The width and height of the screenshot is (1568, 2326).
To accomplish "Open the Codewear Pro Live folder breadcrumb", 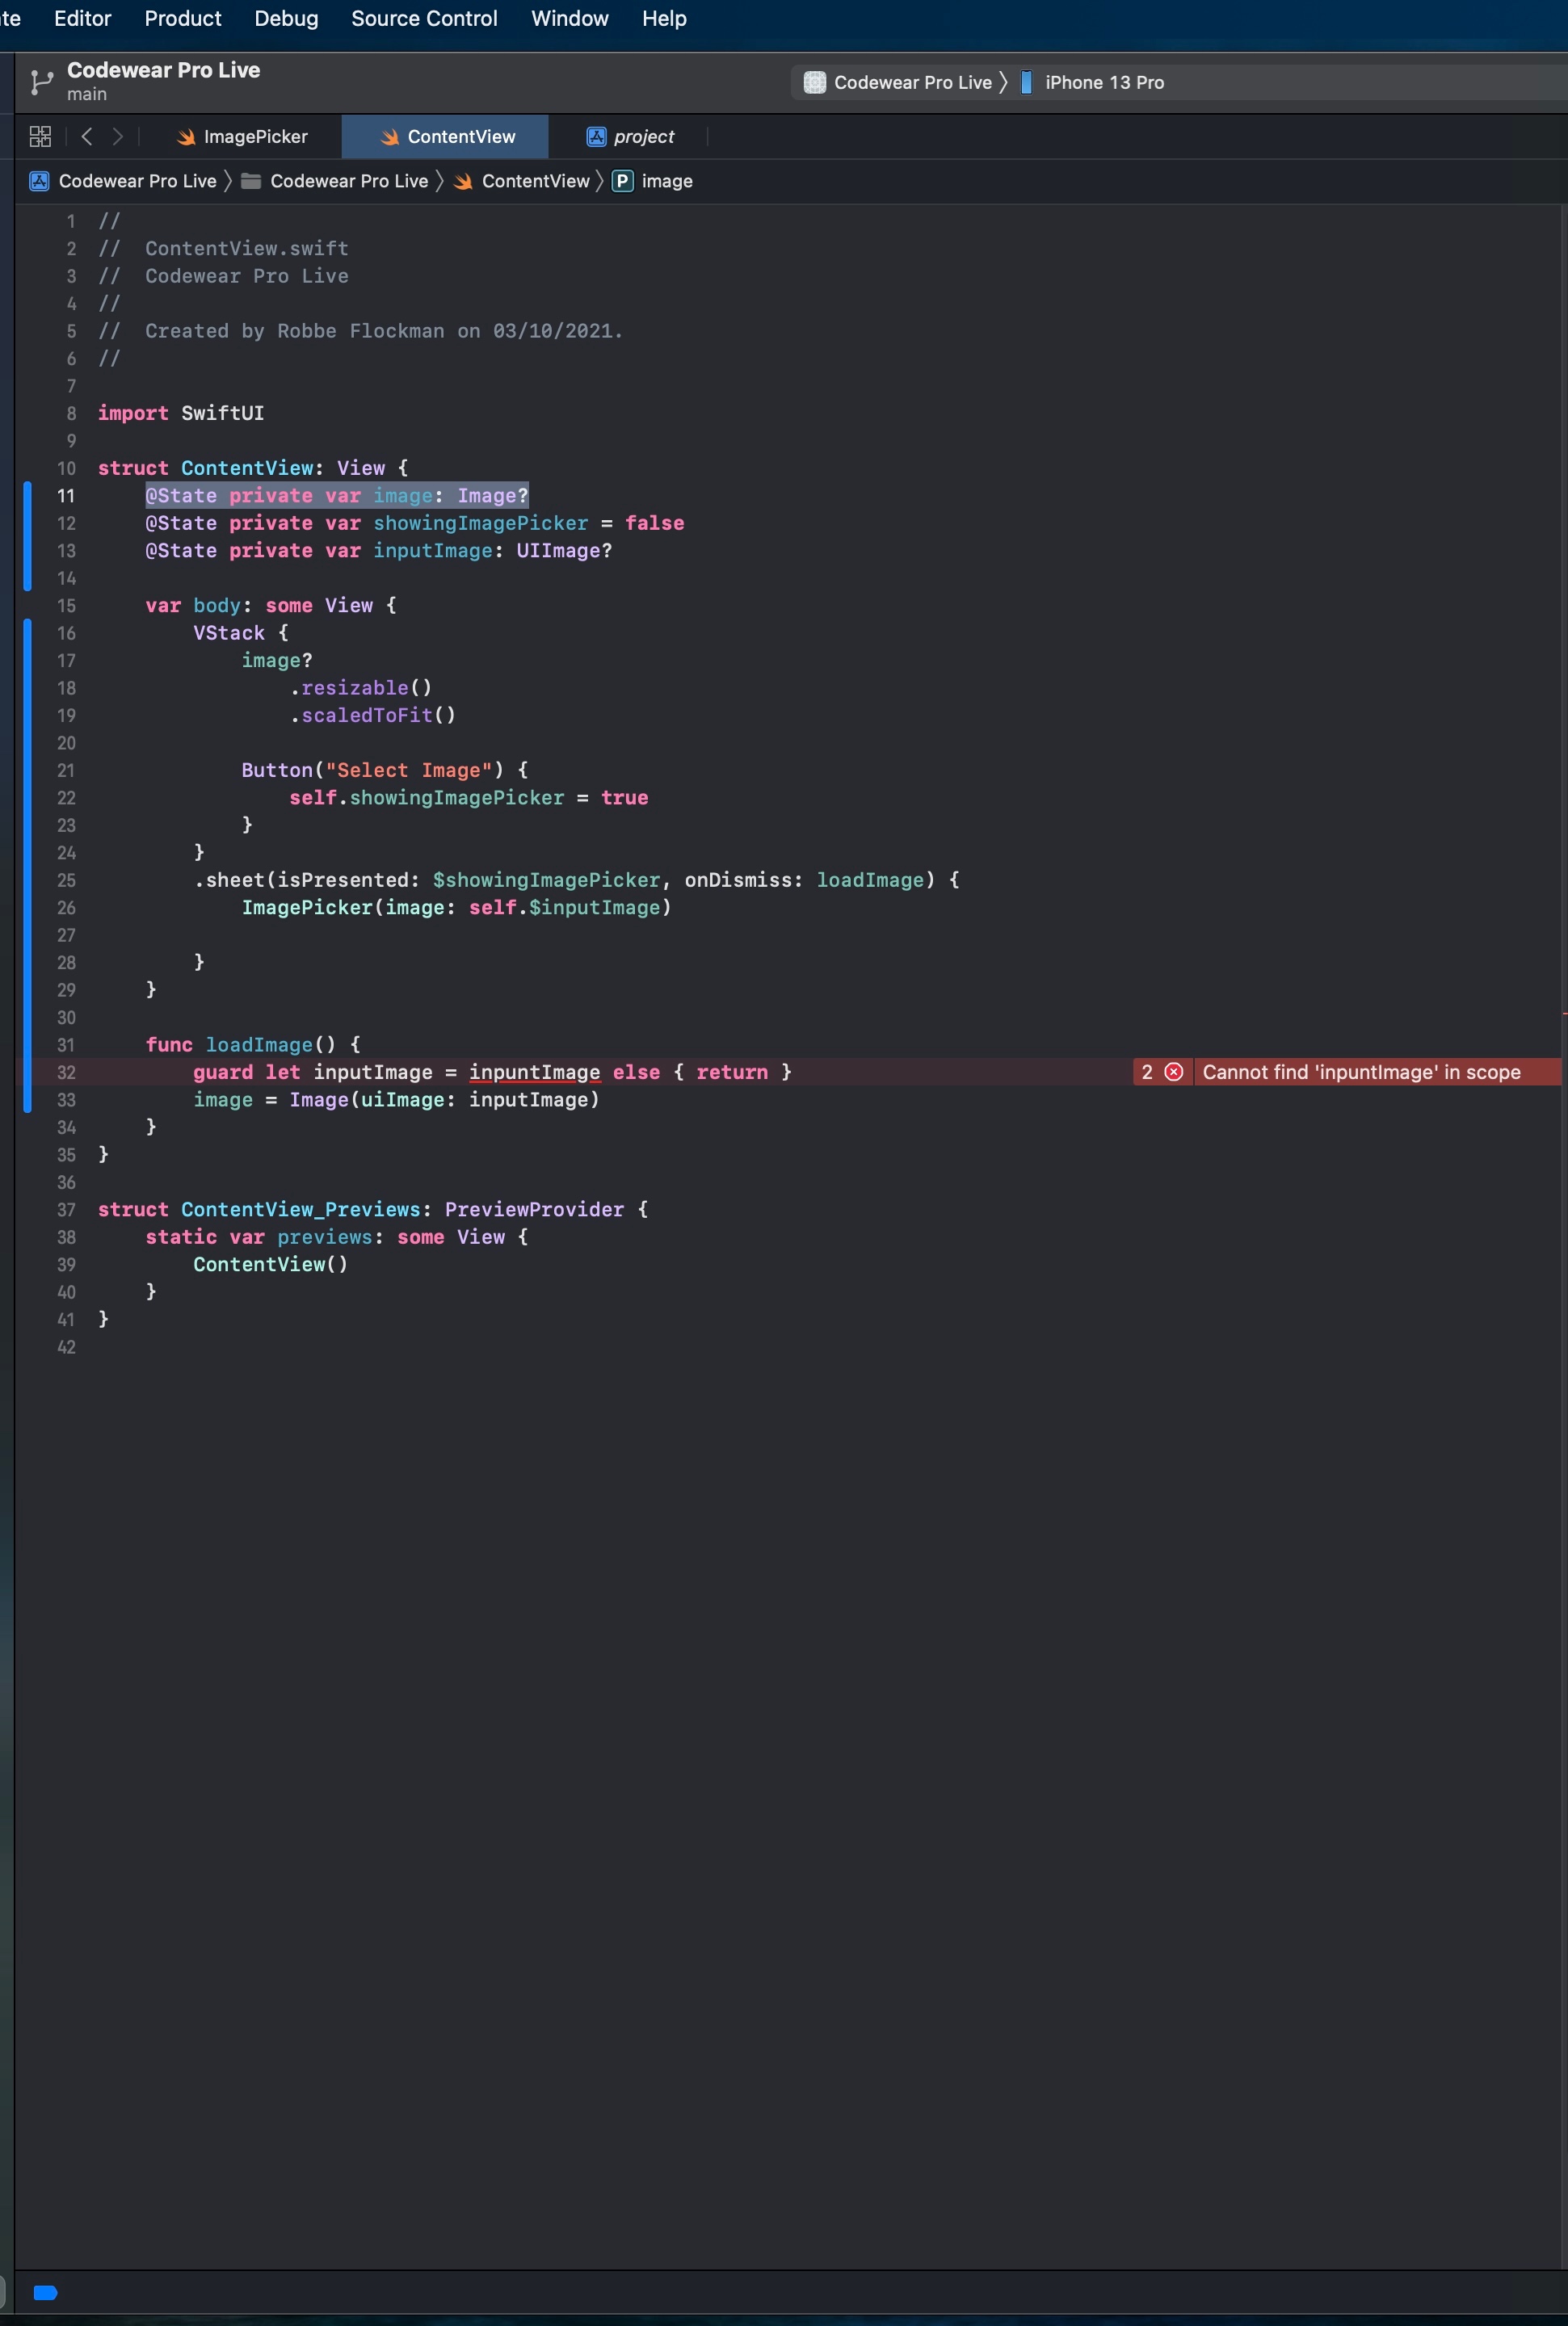I will pyautogui.click(x=348, y=181).
